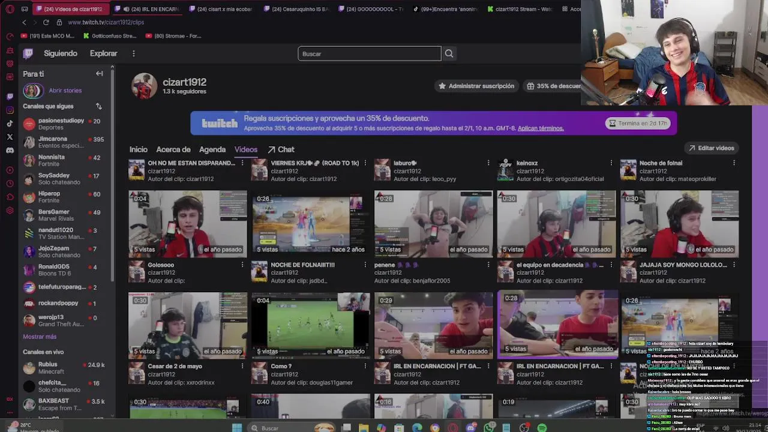
Task: Open options for NOCHE DE FOLNAIIII clip
Action: (x=365, y=265)
